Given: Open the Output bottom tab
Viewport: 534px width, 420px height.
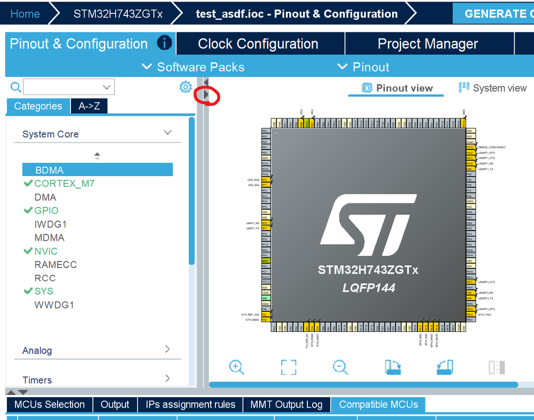Looking at the screenshot, I should (x=115, y=405).
